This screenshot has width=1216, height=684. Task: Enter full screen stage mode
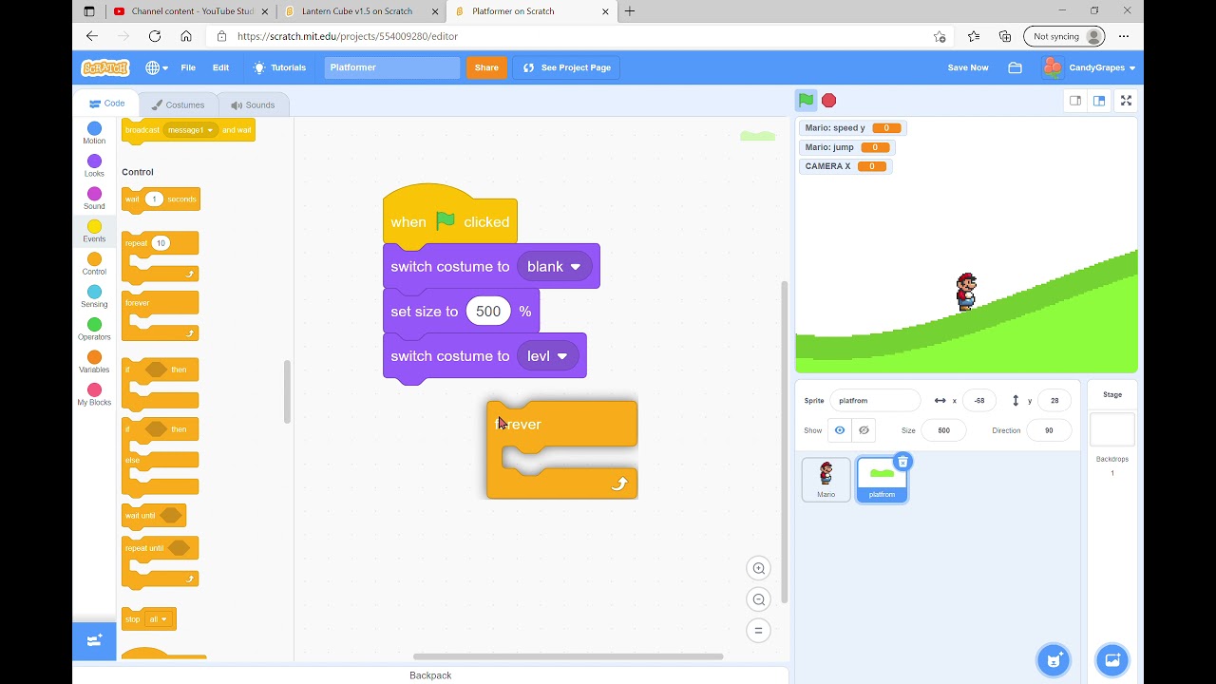(x=1126, y=101)
